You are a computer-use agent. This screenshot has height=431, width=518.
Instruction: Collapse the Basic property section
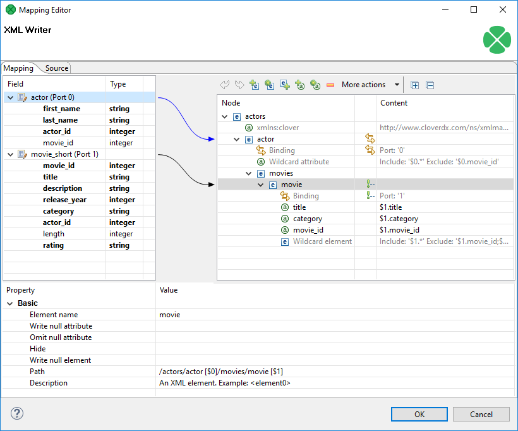pyautogui.click(x=10, y=303)
